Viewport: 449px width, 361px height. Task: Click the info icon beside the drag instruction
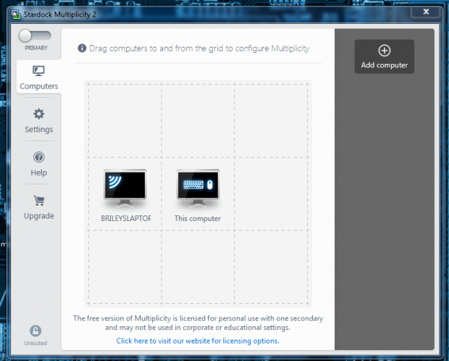pyautogui.click(x=82, y=49)
